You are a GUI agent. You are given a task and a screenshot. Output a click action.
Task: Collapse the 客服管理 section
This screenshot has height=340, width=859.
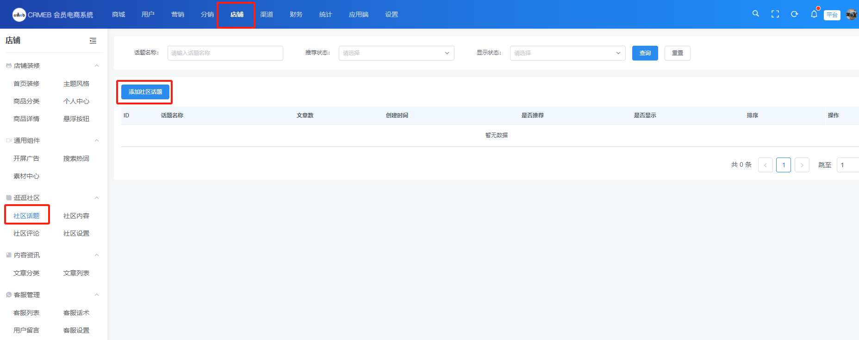(97, 295)
